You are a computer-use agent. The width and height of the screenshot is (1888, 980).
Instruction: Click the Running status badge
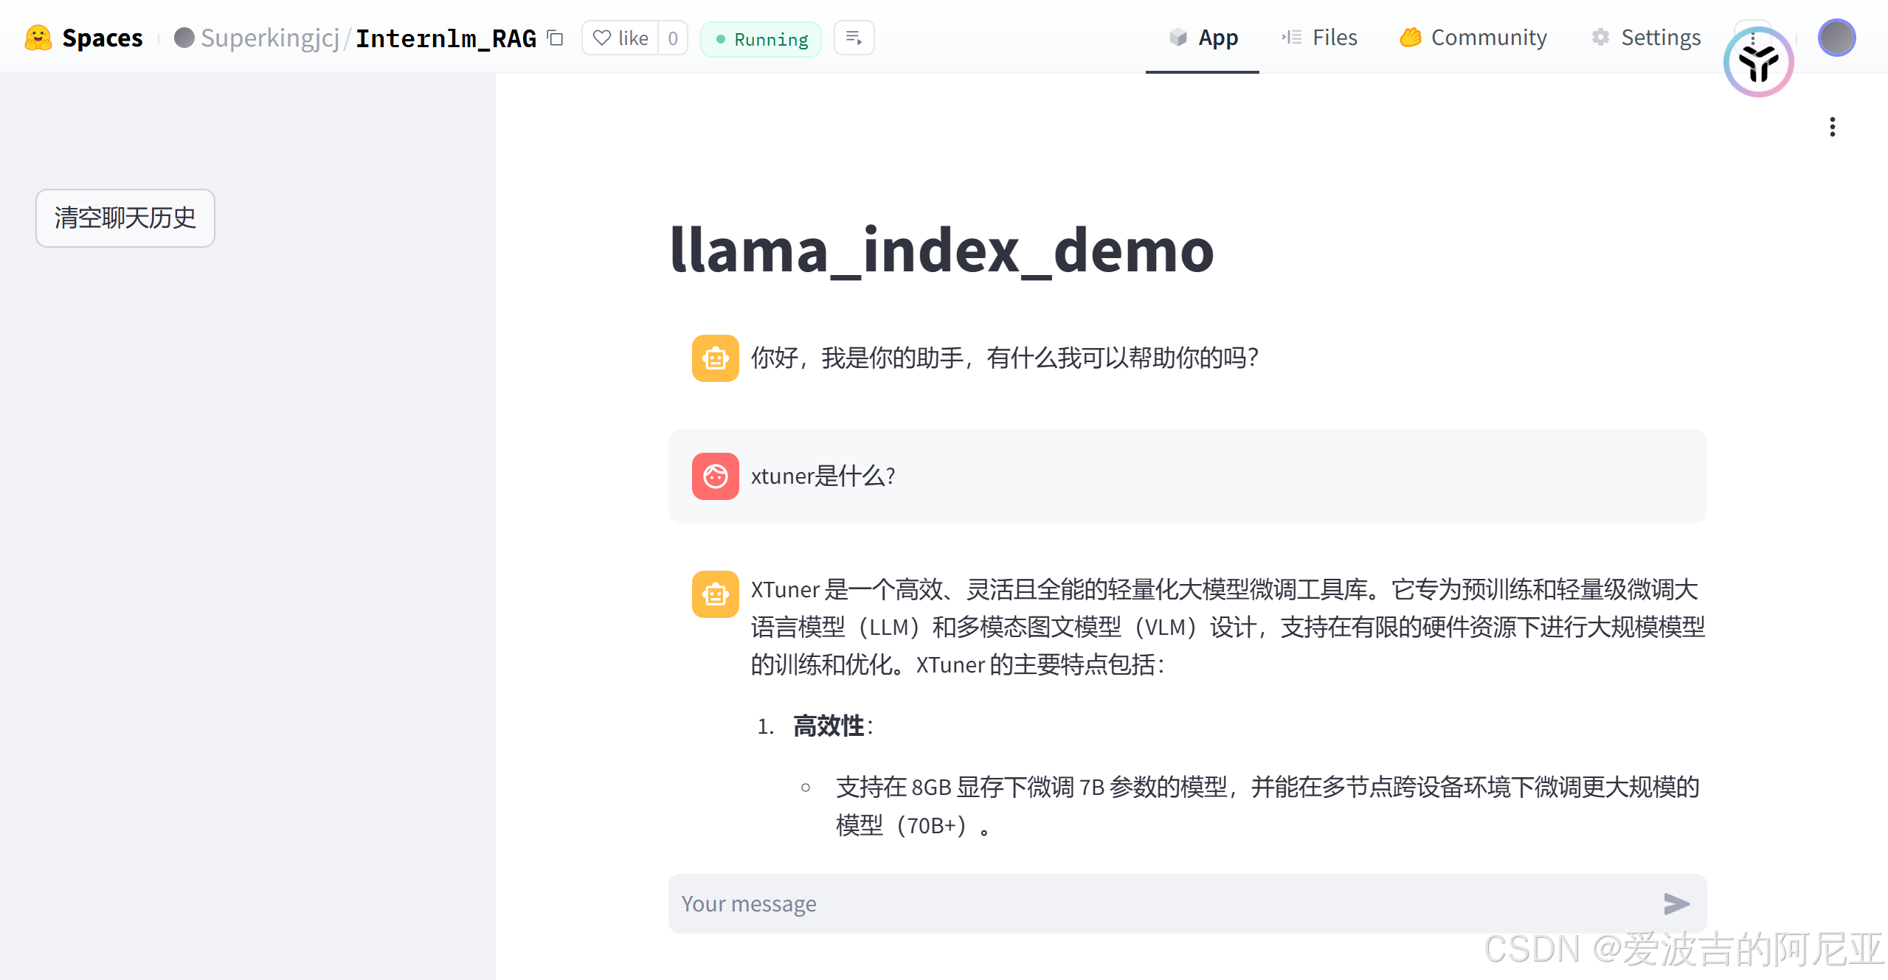coord(761,39)
